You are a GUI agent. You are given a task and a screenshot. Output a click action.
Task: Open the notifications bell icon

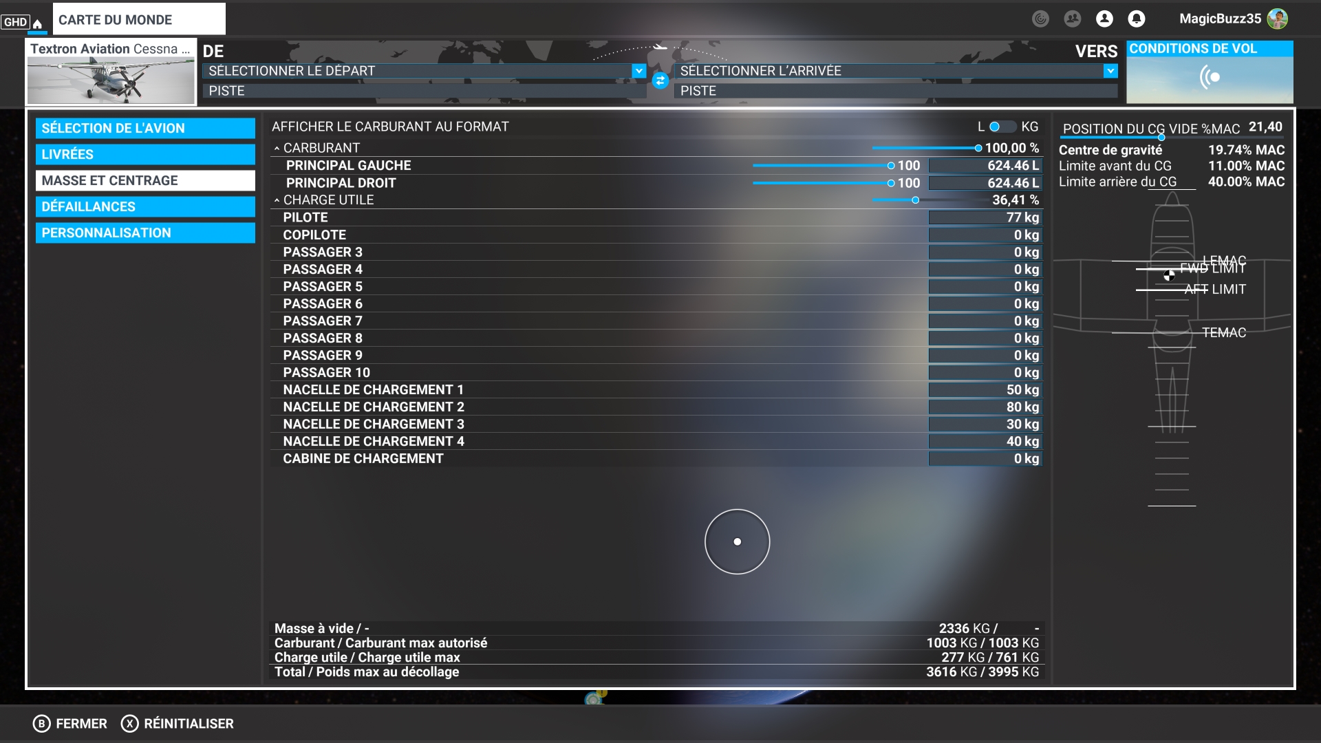point(1137,19)
